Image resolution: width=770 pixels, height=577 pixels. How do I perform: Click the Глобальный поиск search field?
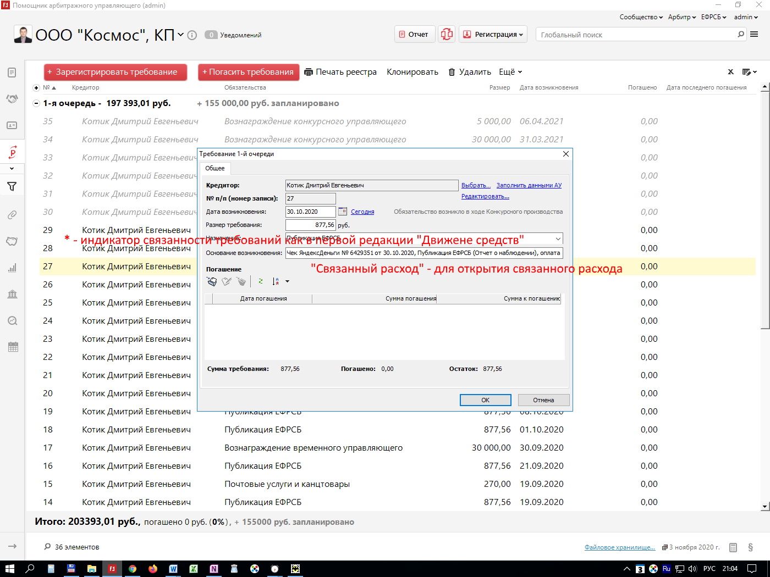[x=638, y=35]
